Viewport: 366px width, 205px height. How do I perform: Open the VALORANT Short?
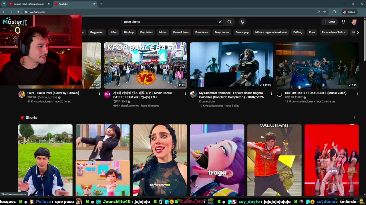274,160
